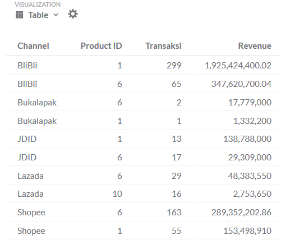Screen dimensions: 281x240
Task: Click the revenue cell 347,620,700.04
Action: (241, 84)
